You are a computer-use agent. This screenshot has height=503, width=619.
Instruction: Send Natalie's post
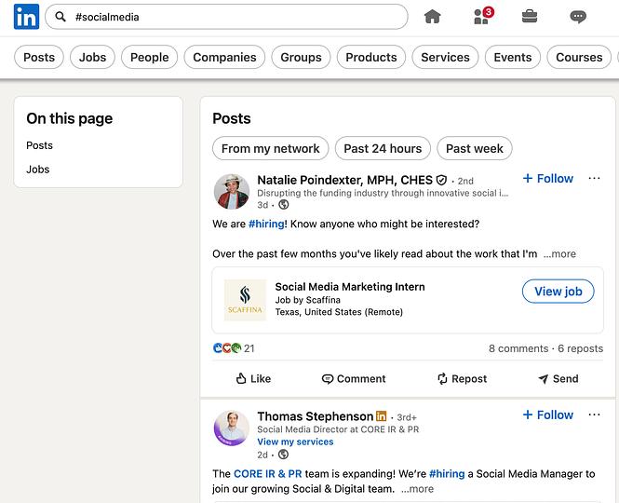558,378
